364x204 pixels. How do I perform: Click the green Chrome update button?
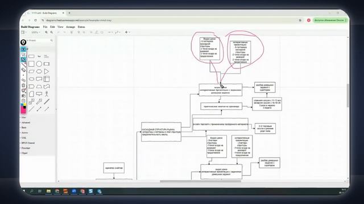[x=330, y=20]
